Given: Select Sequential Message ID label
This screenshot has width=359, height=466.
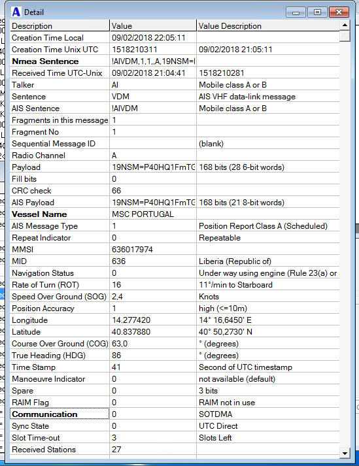Looking at the screenshot, I should [54, 144].
